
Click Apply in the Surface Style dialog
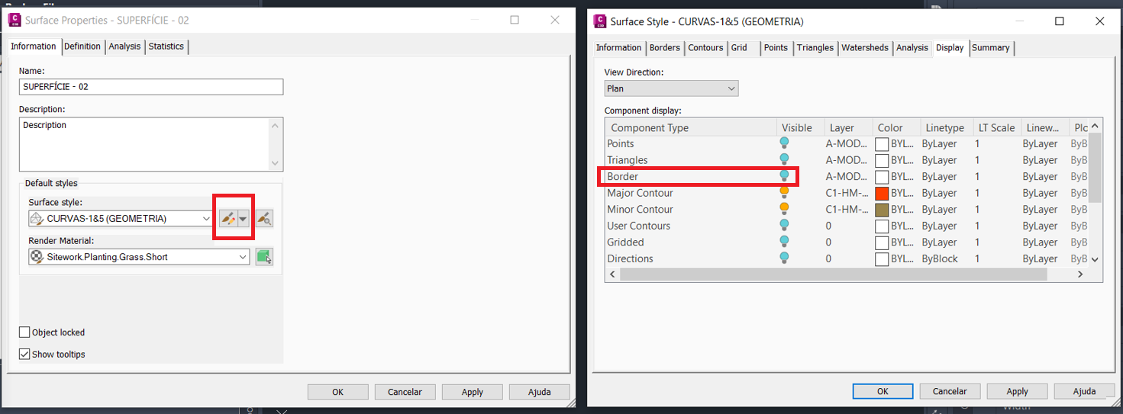pos(1017,391)
